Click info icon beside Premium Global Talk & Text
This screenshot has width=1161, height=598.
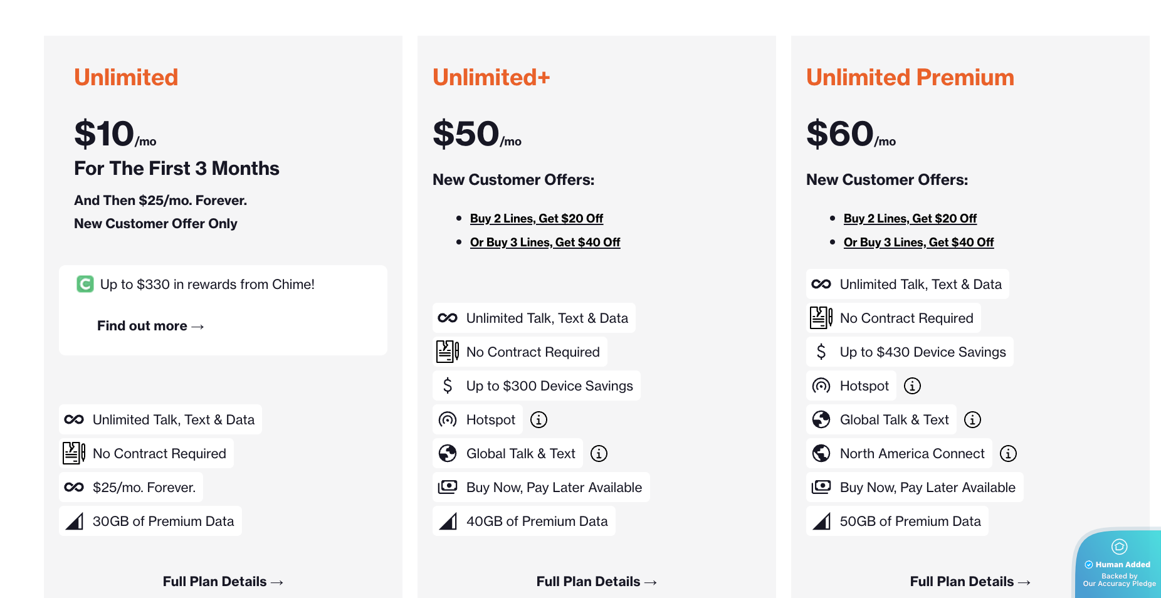[972, 419]
